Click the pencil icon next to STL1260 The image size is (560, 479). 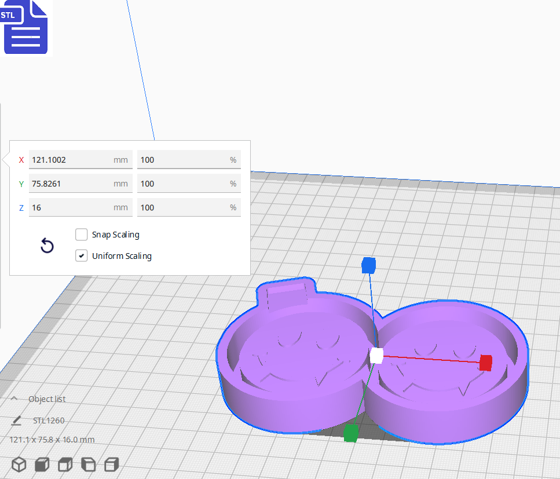17,420
